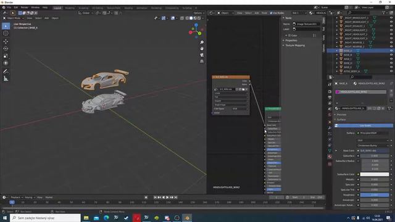This screenshot has width=395, height=222.
Task: Hide RIGHT_BRAKELIGHT_1 with its eye icon
Action: coord(391,18)
